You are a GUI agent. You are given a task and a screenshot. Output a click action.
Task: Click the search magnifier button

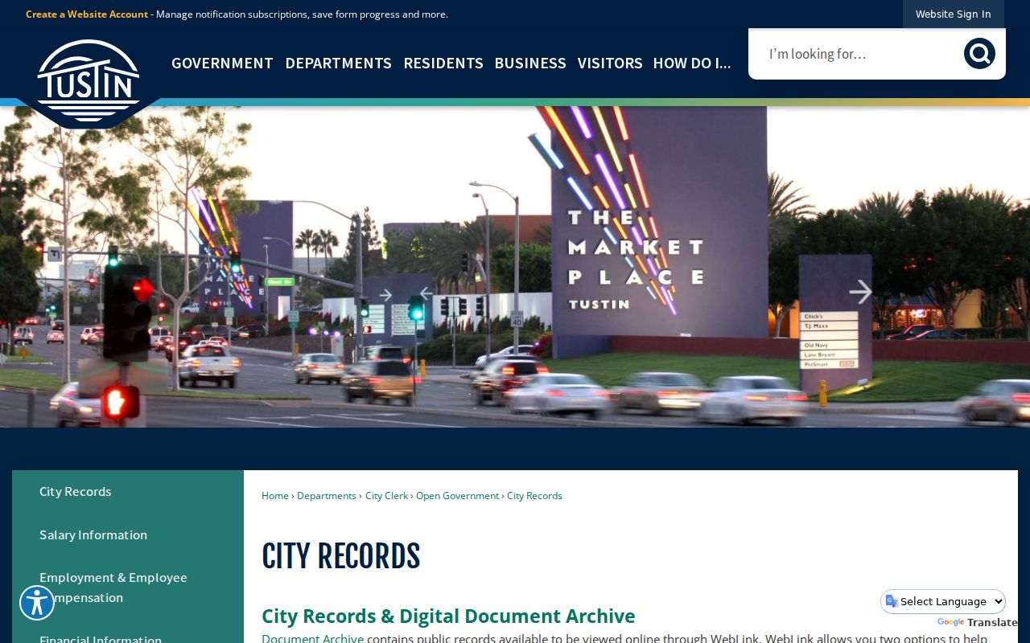(x=979, y=54)
